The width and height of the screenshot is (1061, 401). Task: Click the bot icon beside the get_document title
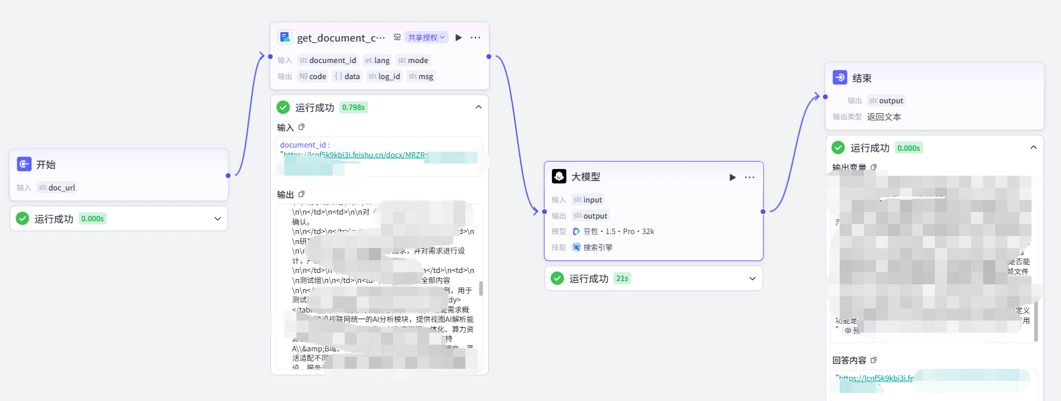(x=397, y=38)
